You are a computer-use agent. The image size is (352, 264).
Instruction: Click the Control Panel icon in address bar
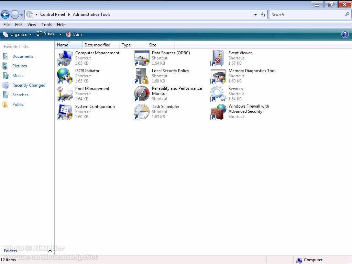coord(30,14)
